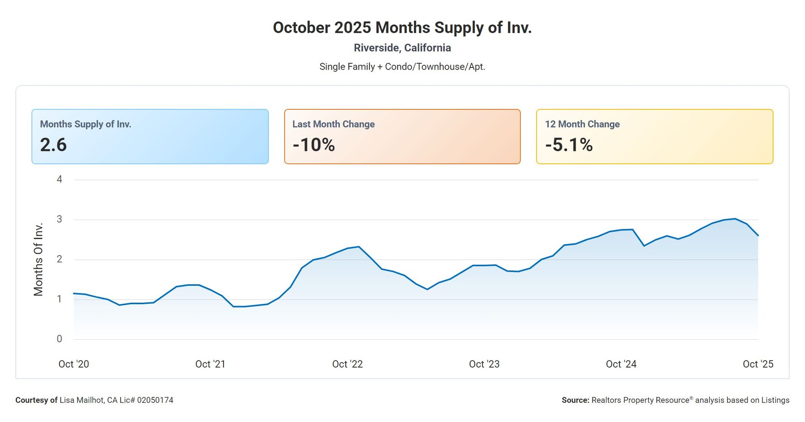Click the Oct '25 x-axis label

[x=758, y=364]
